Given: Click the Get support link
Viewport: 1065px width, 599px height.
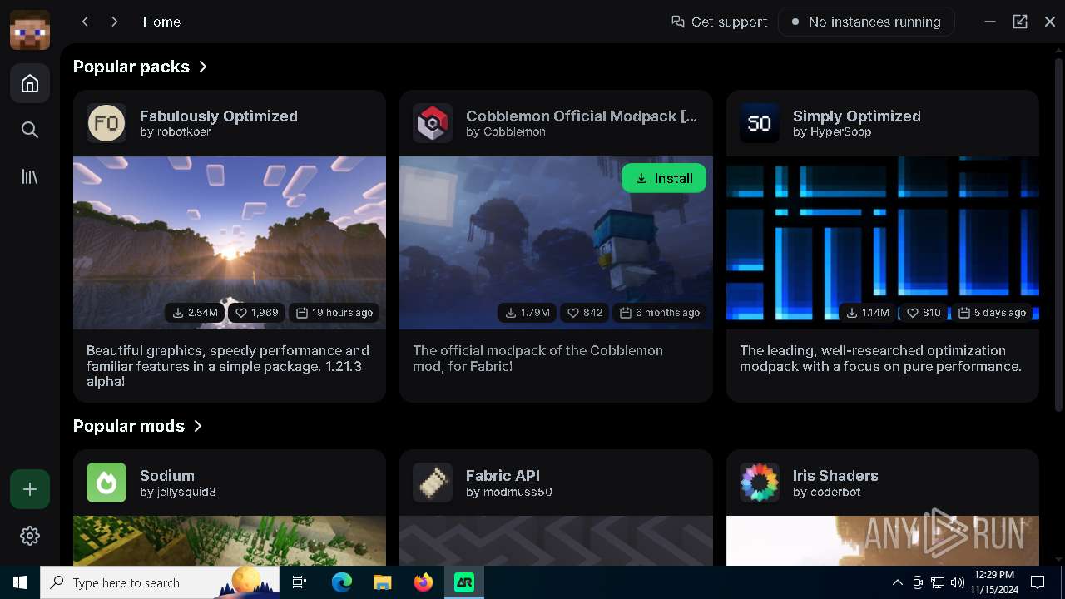Looking at the screenshot, I should click(x=720, y=22).
